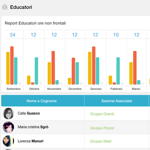Select the Calla Guasco name
The image size is (150, 150).
[29, 113]
